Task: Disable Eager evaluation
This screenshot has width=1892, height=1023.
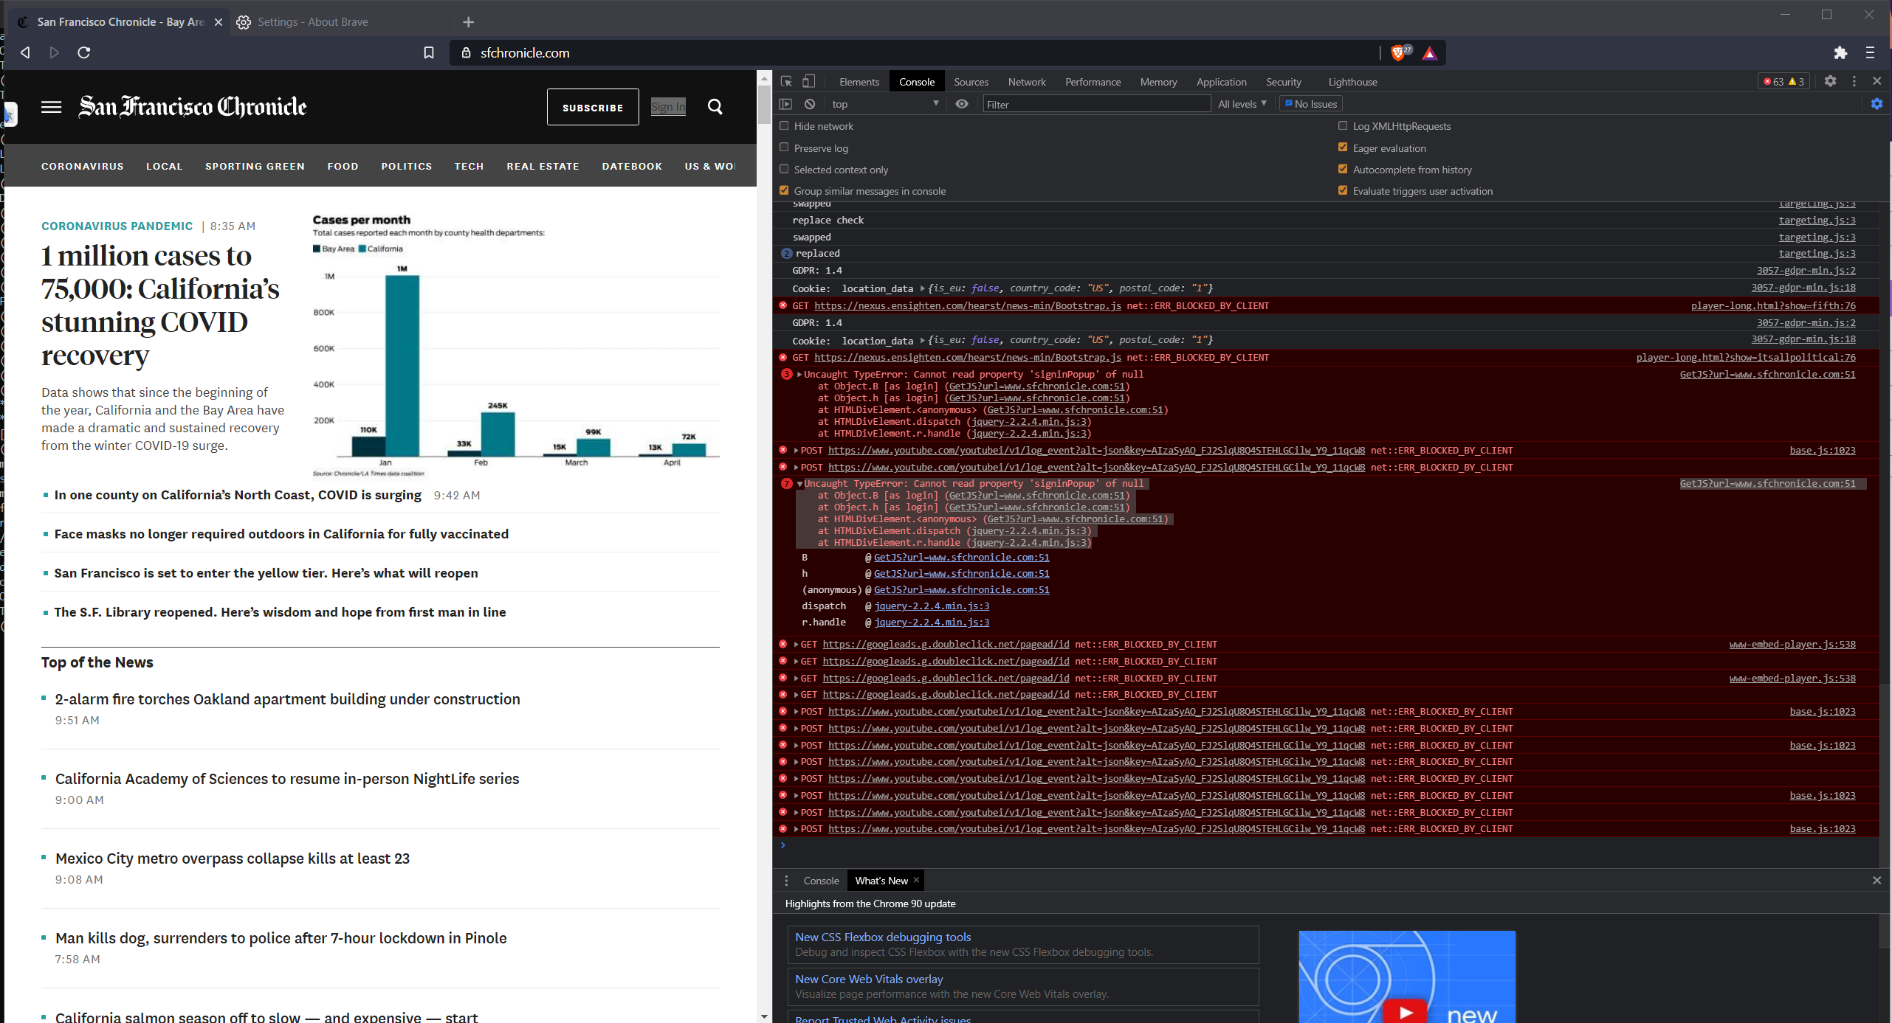Action: click(x=1343, y=147)
